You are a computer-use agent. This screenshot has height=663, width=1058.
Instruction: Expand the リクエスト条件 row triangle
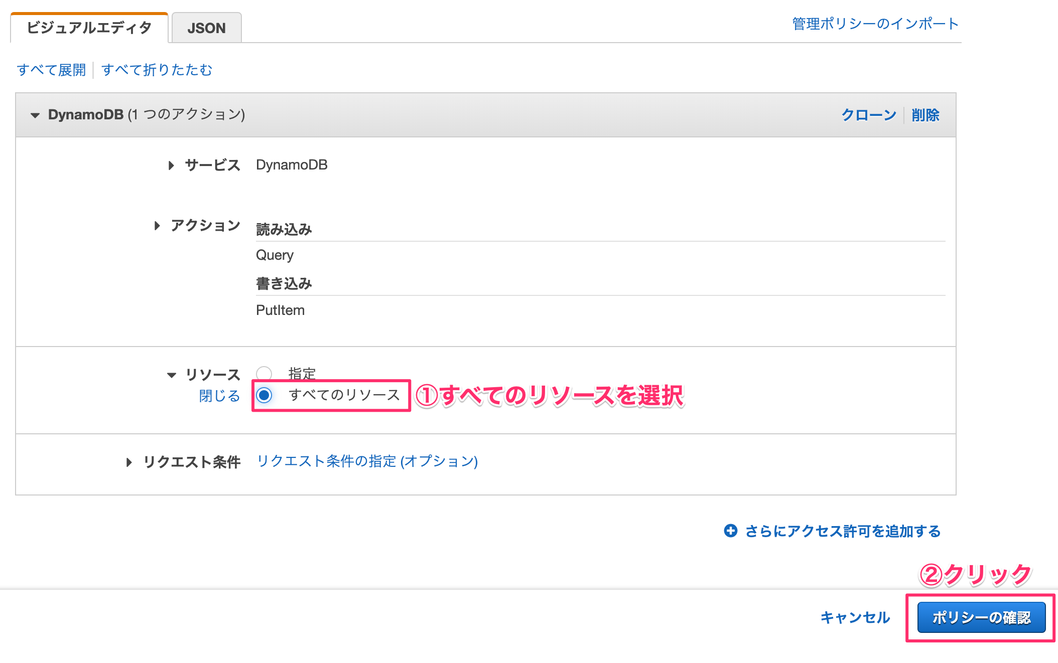click(129, 462)
